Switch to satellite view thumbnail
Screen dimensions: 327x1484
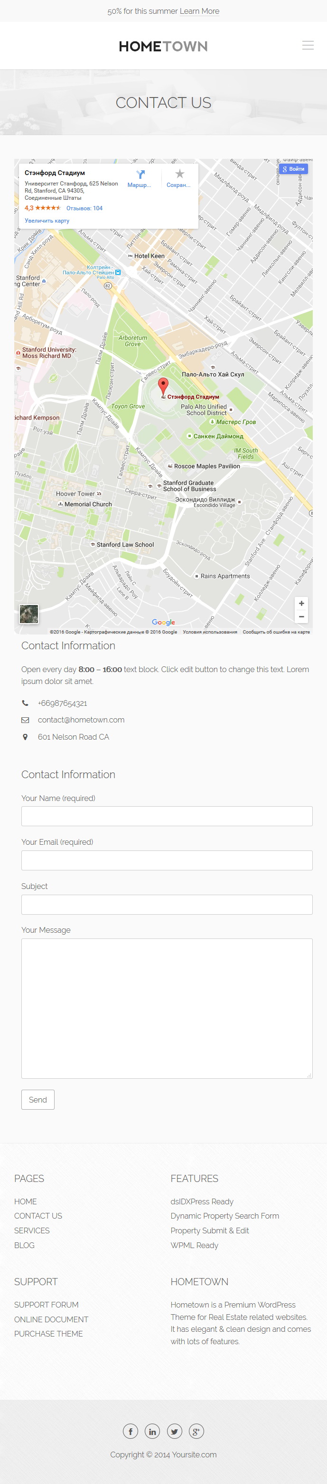29,614
